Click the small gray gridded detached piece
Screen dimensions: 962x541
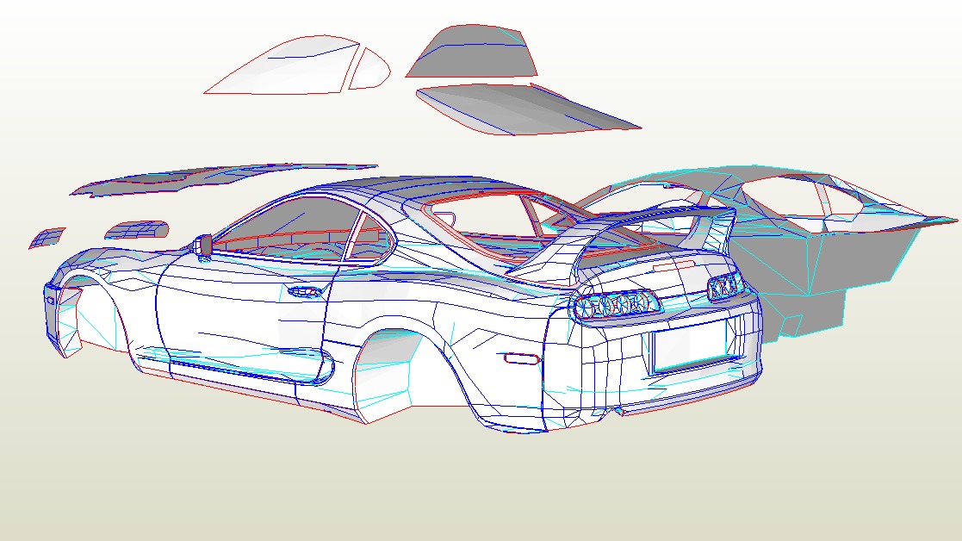[x=136, y=229]
